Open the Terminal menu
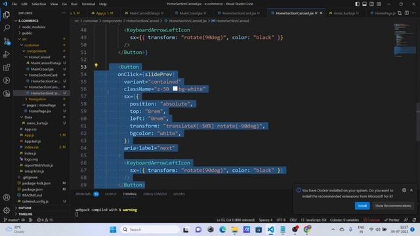Viewport: 420px width, 236px height. [89, 4]
